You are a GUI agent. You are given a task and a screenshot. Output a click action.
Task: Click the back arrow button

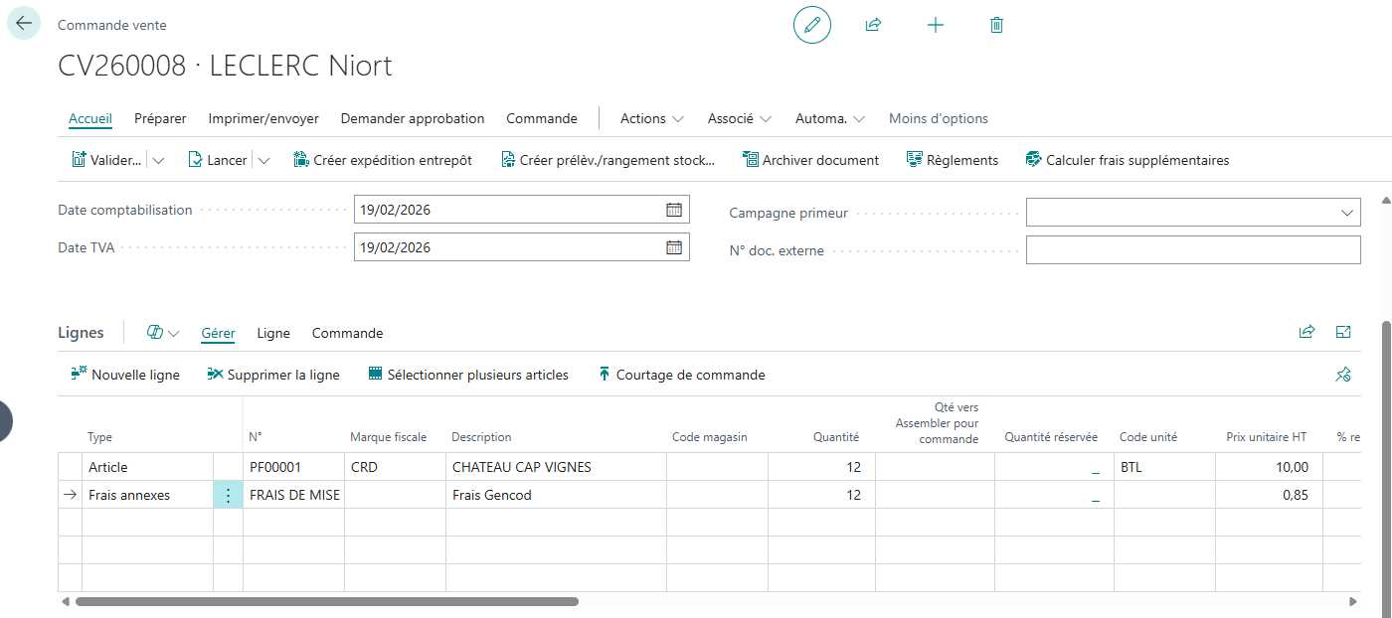(24, 24)
